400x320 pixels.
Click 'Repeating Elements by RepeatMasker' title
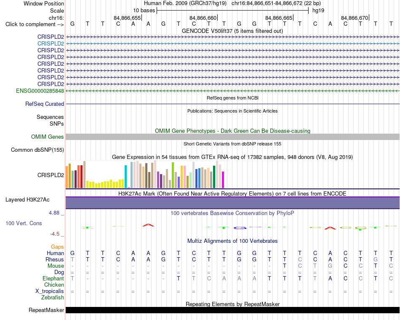(x=232, y=304)
